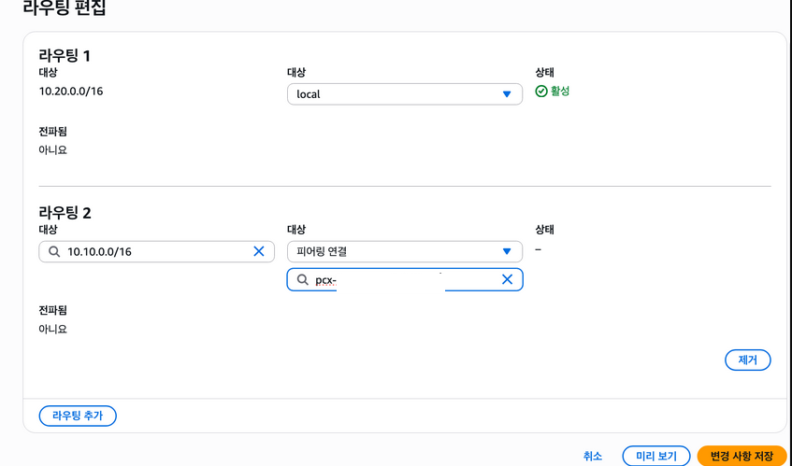Click the 상태 label in 라우팅 2
Image resolution: width=792 pixels, height=466 pixels.
coord(544,230)
